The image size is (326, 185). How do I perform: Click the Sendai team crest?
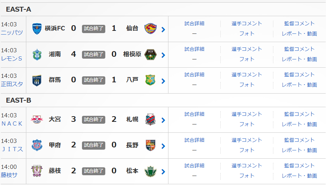[x=150, y=28]
